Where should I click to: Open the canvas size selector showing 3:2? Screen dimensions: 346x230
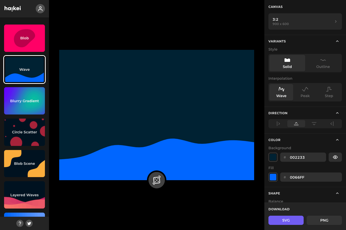click(305, 21)
